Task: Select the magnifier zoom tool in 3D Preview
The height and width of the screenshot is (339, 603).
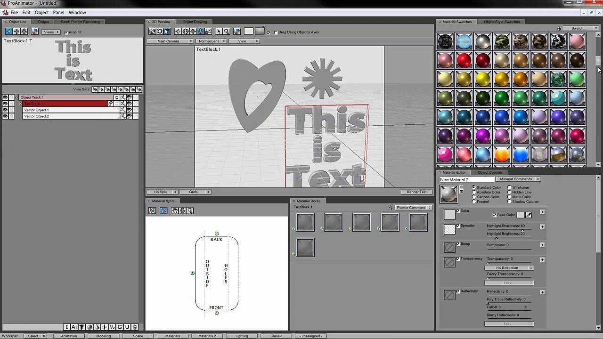Action: point(226,32)
